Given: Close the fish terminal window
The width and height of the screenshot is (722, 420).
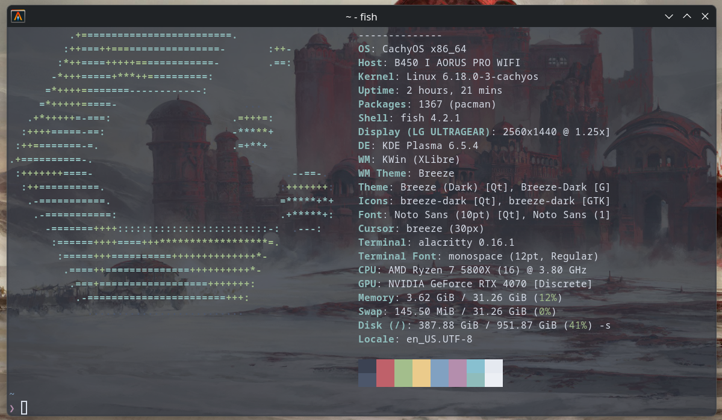Looking at the screenshot, I should (x=705, y=17).
